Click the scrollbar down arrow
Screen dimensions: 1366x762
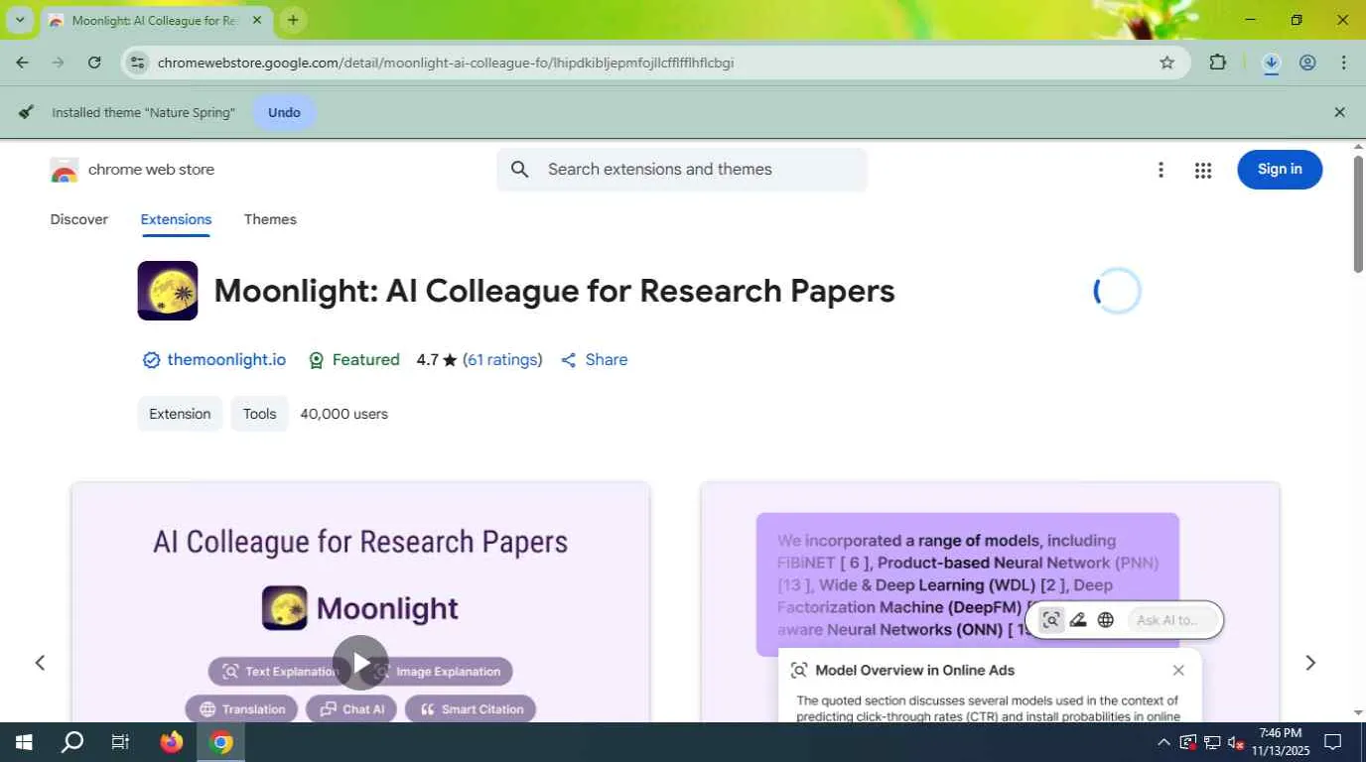[1358, 712]
